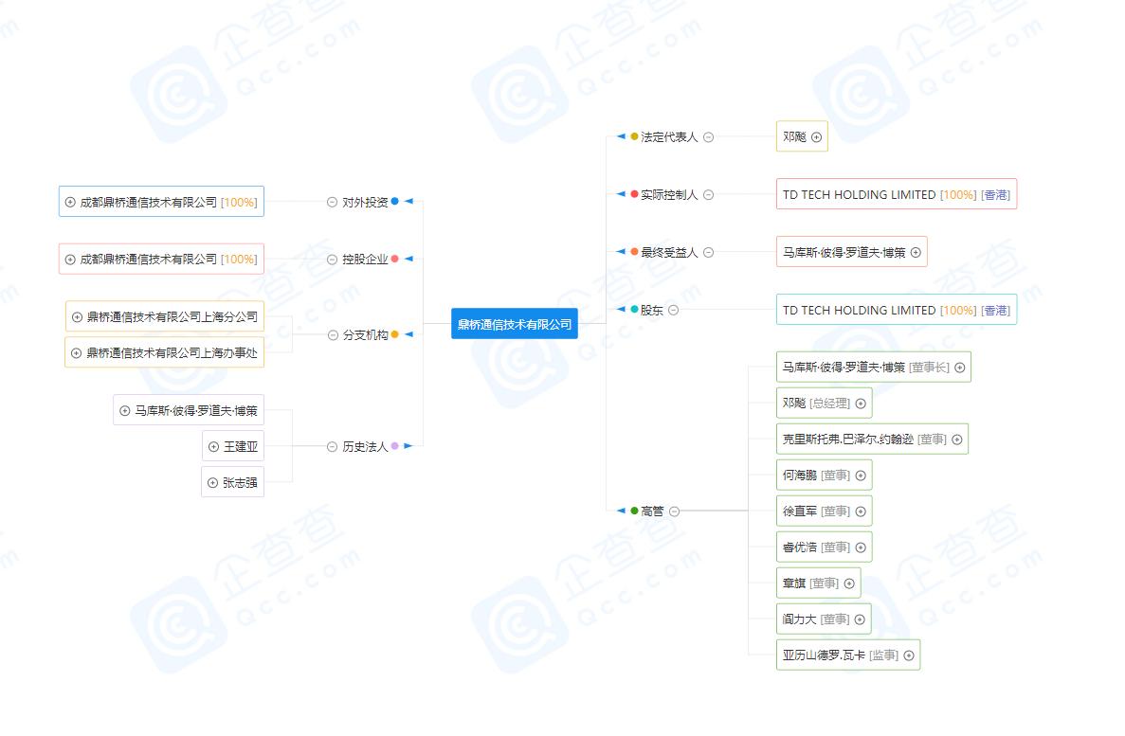This screenshot has width=1125, height=736.
Task: Toggle the blue dot beside 对外投资
Action: [395, 202]
